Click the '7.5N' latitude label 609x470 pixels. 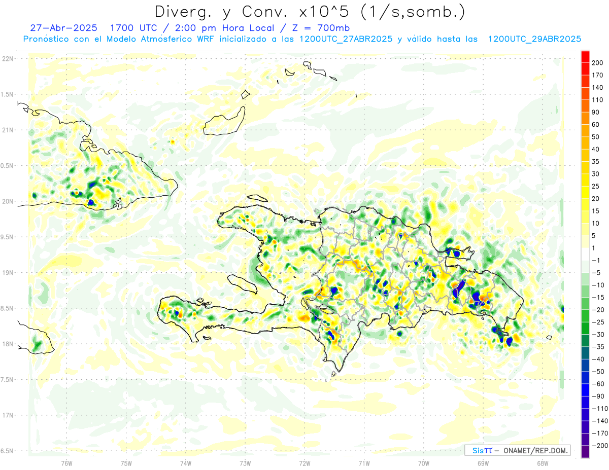point(8,380)
